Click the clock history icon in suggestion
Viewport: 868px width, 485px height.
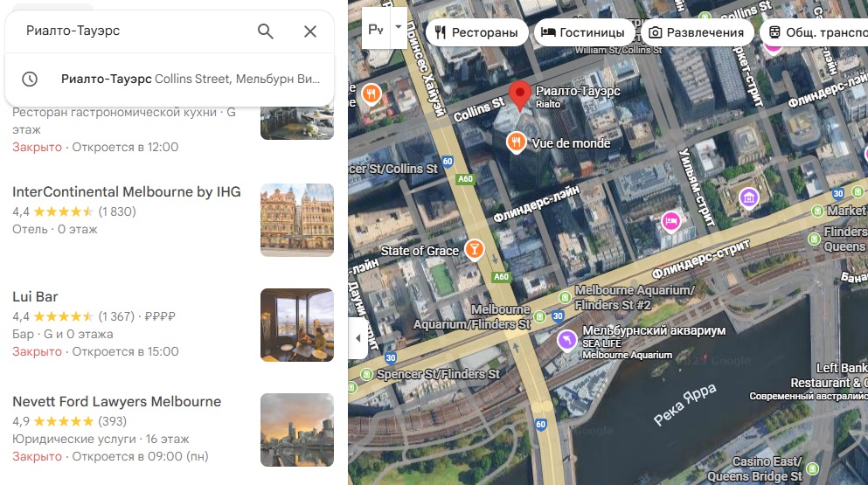pos(30,80)
